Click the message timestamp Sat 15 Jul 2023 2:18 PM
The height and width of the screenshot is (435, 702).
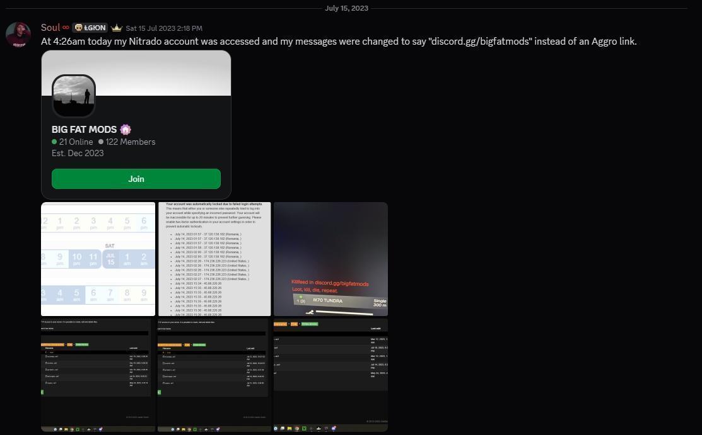tap(164, 28)
